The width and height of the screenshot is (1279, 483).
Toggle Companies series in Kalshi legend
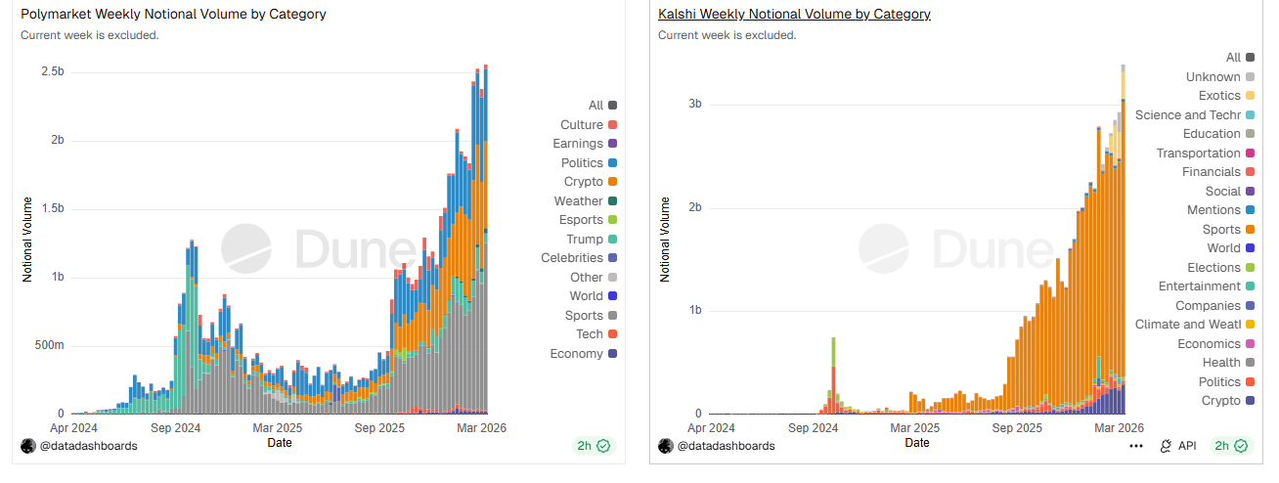coord(1215,305)
